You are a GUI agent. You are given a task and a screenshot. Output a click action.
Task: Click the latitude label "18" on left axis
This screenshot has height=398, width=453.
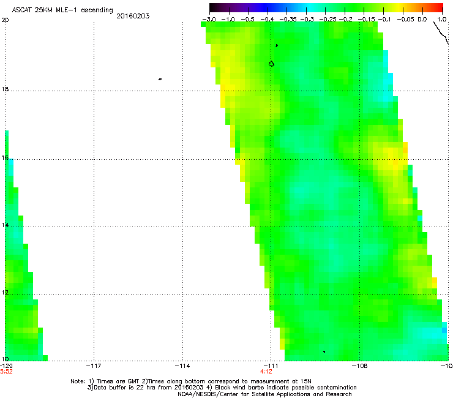coord(5,89)
